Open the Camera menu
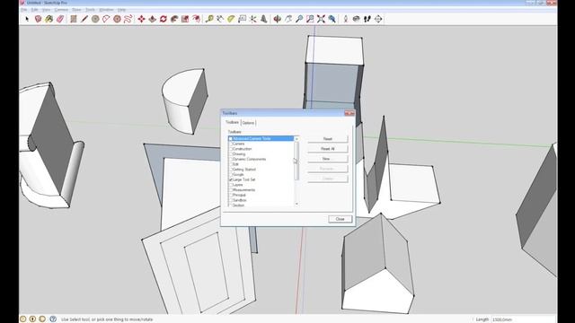575x323 pixels. [61, 10]
